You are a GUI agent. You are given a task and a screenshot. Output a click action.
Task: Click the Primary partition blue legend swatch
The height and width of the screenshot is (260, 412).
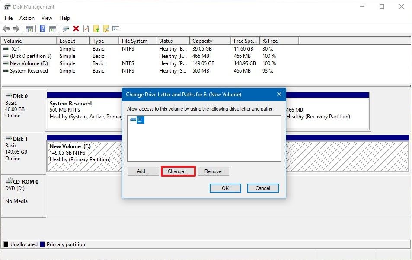[x=42, y=244]
